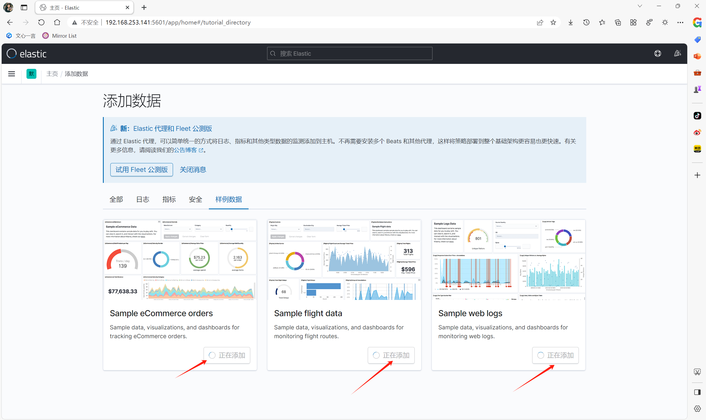Click 关闭消息 to dismiss the callout
This screenshot has height=420, width=706.
[193, 170]
